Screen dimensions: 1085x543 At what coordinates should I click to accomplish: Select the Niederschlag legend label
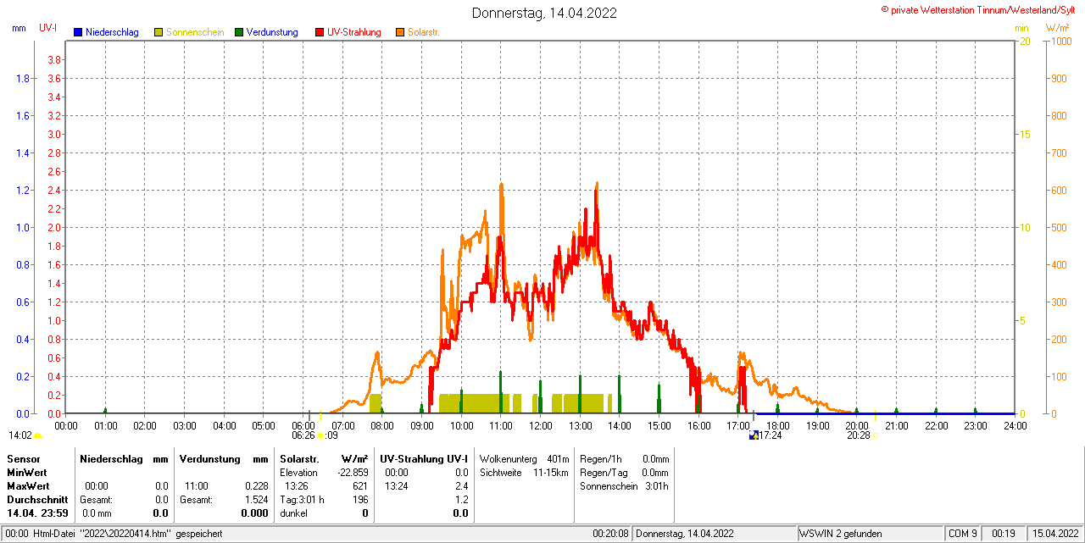pos(112,32)
